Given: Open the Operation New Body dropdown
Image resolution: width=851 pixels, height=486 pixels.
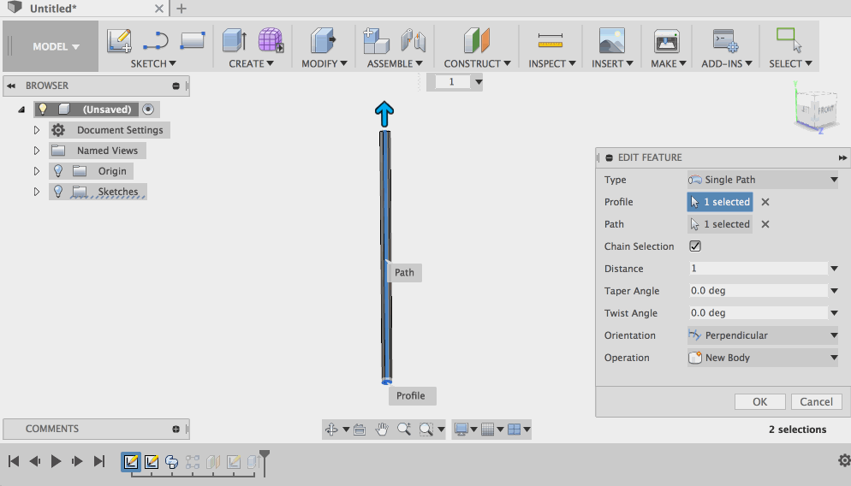Looking at the screenshot, I should coord(762,358).
